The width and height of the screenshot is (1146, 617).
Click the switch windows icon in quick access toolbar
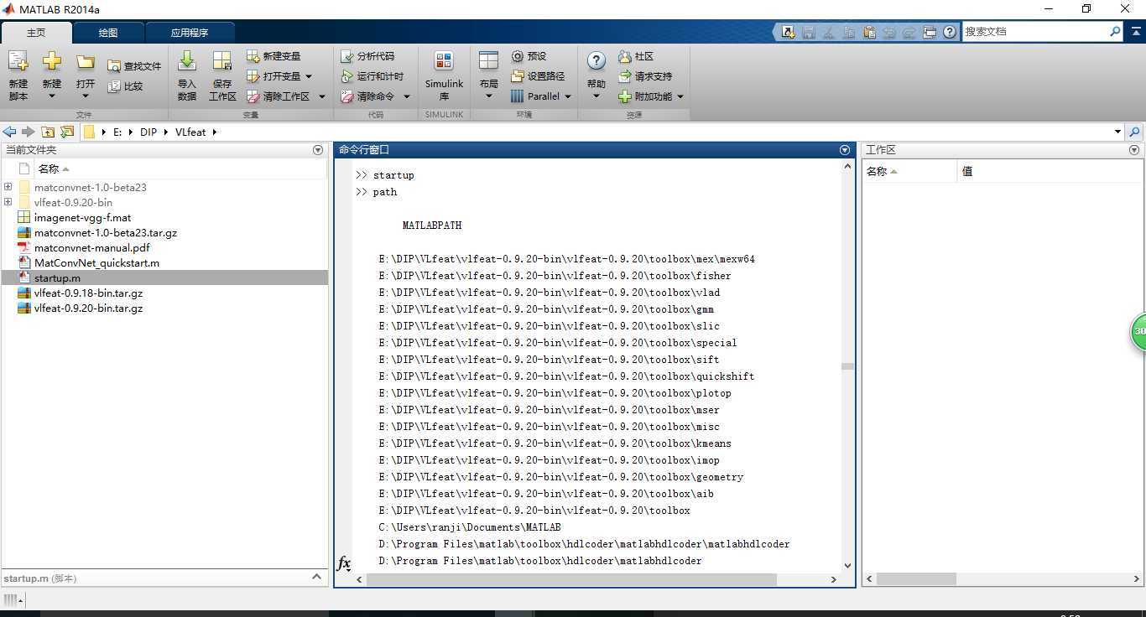[930, 32]
